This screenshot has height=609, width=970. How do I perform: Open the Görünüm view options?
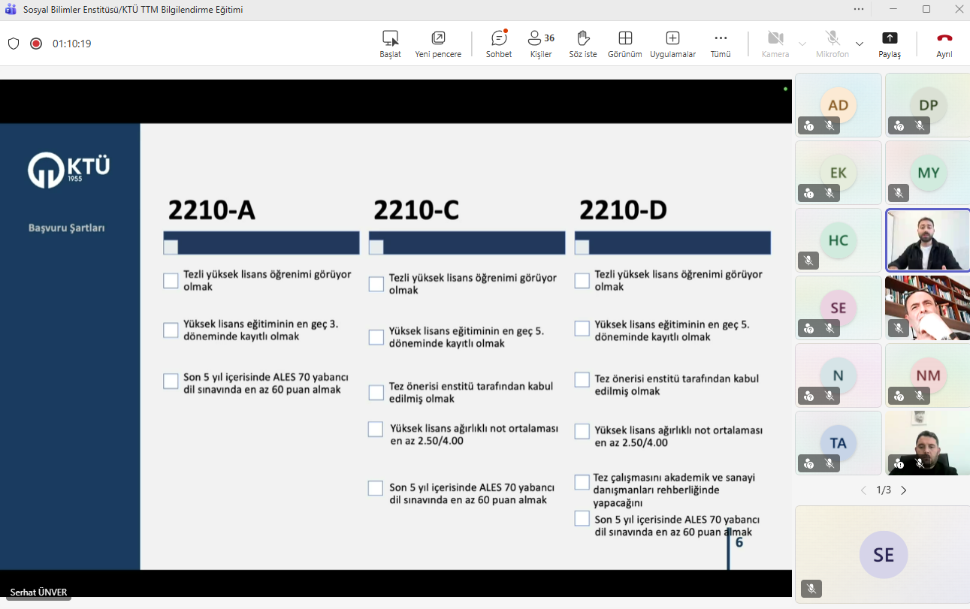click(x=624, y=44)
